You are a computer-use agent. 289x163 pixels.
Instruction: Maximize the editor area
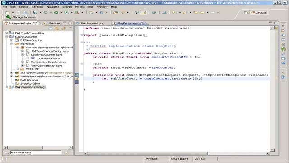coord(276,23)
